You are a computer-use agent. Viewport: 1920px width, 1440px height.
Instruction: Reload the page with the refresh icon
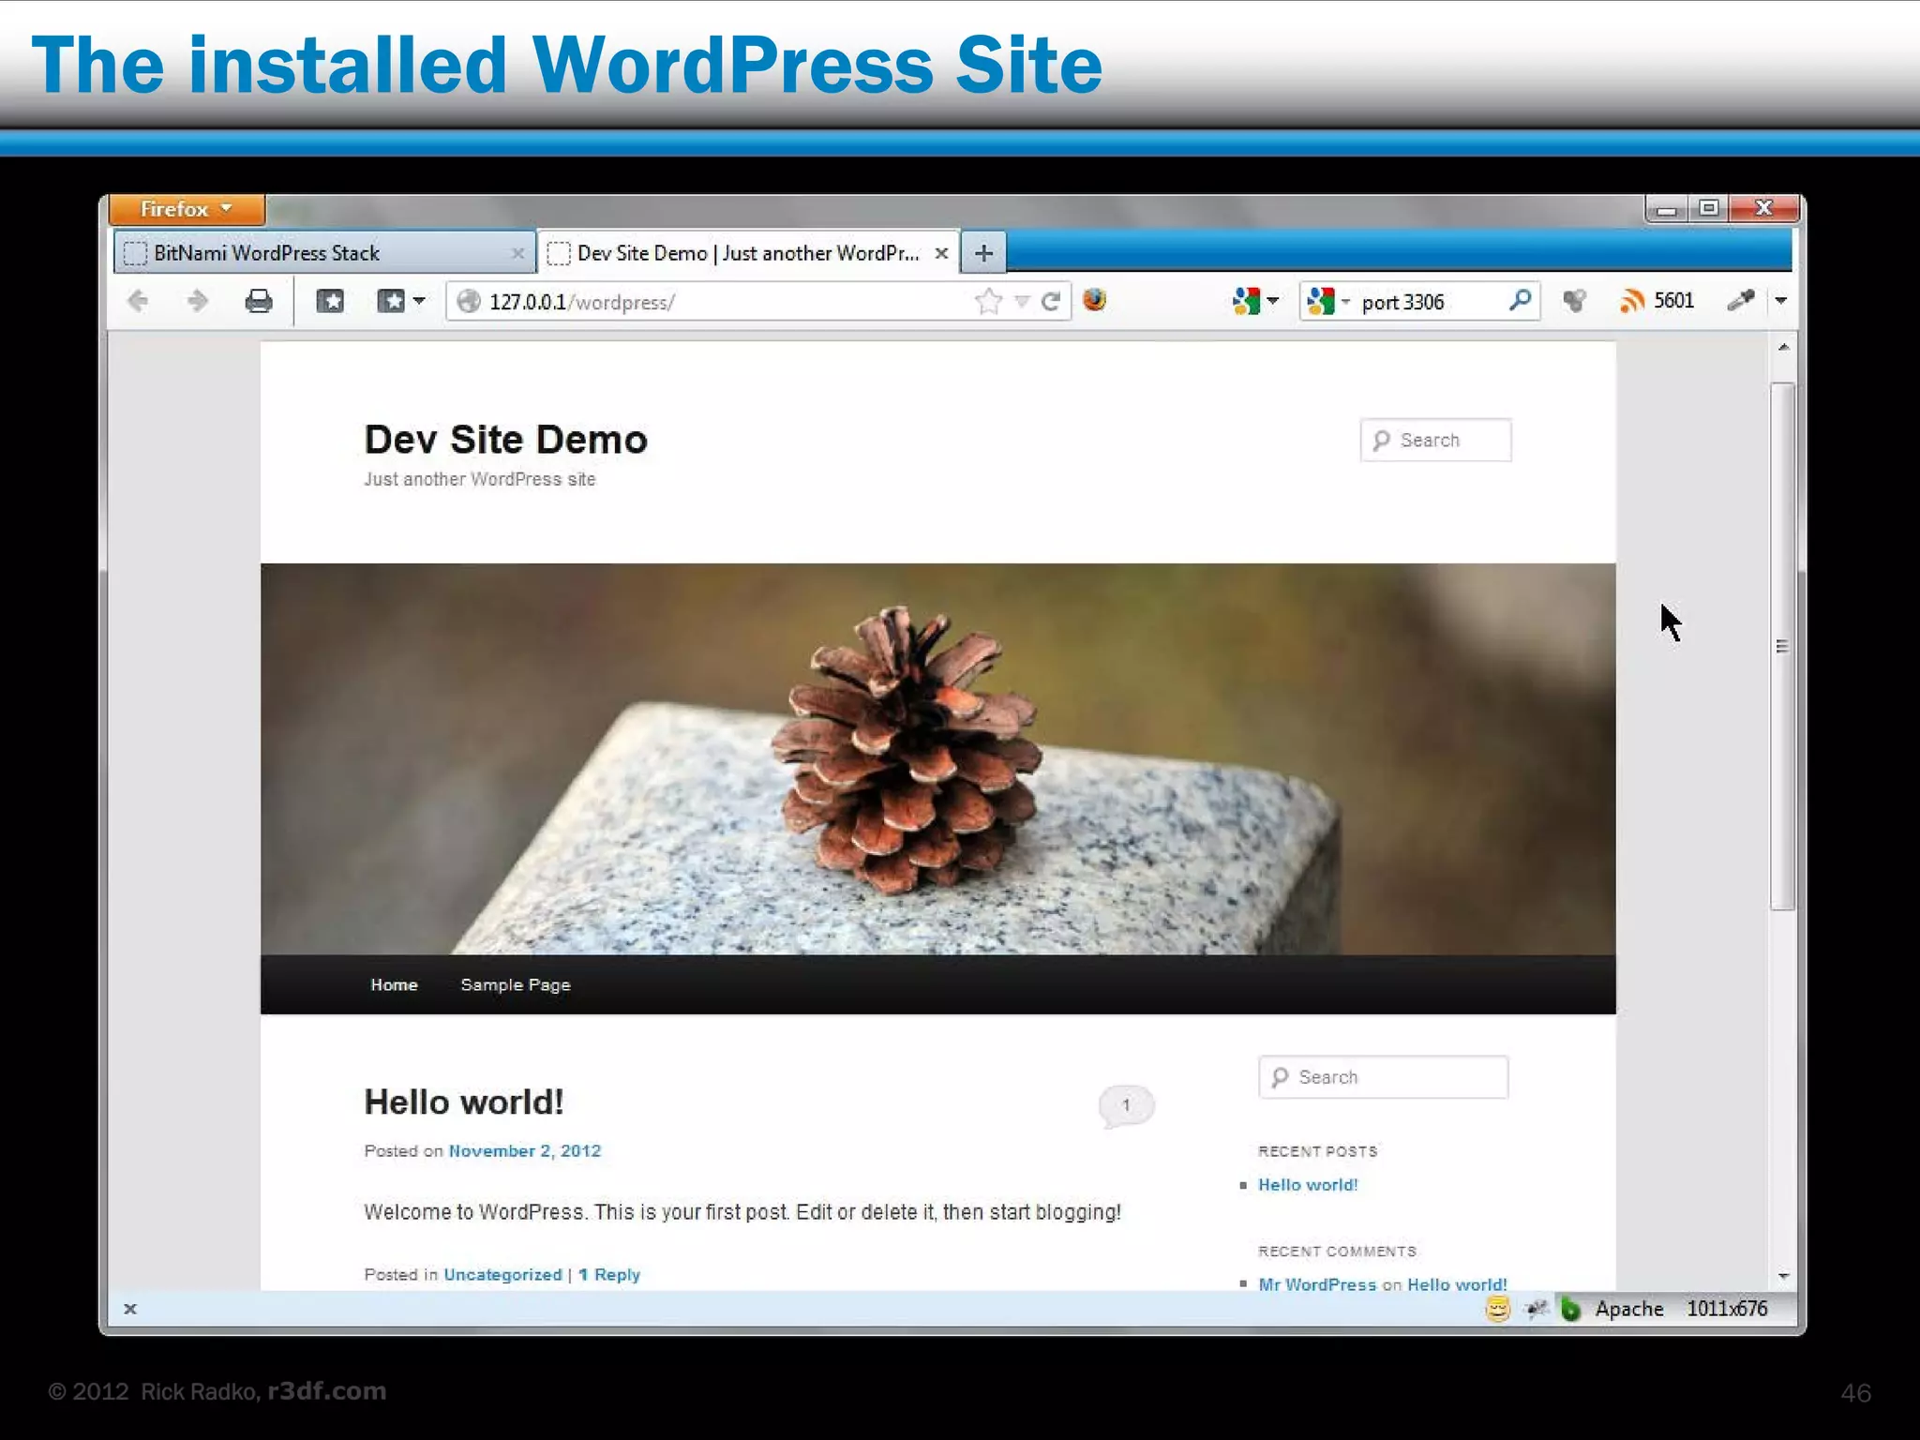(x=1051, y=301)
